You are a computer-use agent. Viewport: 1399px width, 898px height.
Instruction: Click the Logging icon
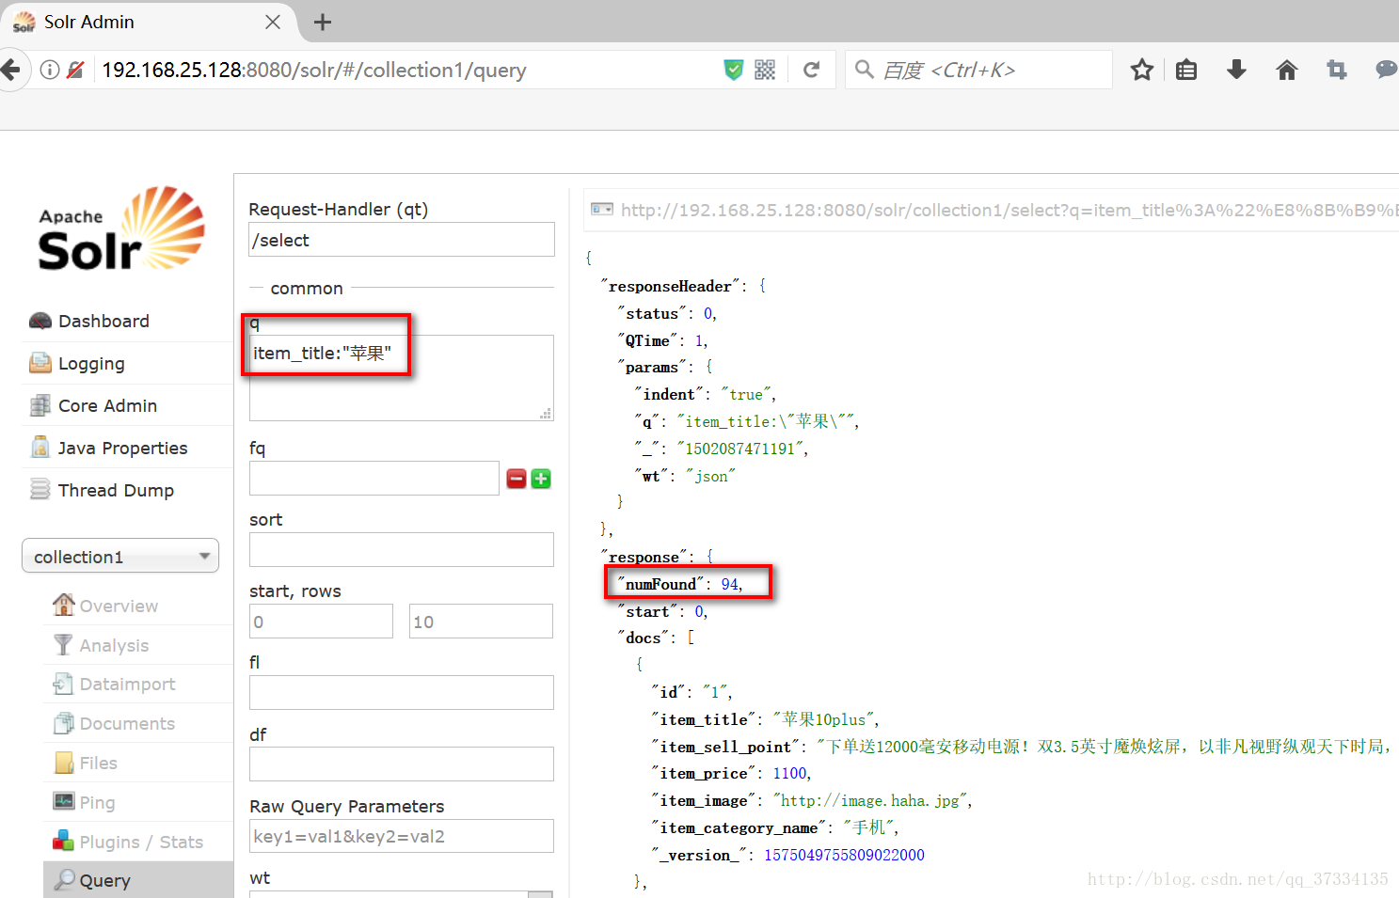[x=40, y=363]
